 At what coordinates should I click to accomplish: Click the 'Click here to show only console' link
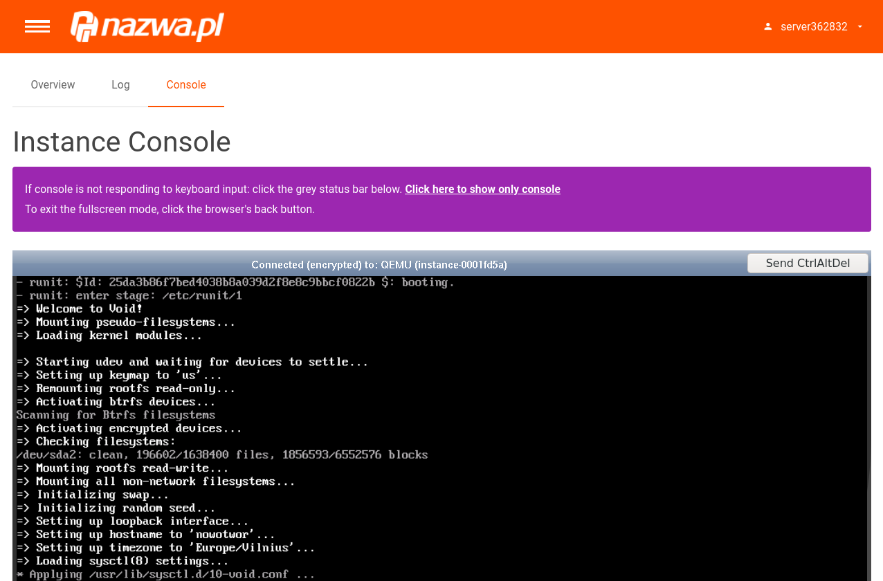tap(482, 190)
